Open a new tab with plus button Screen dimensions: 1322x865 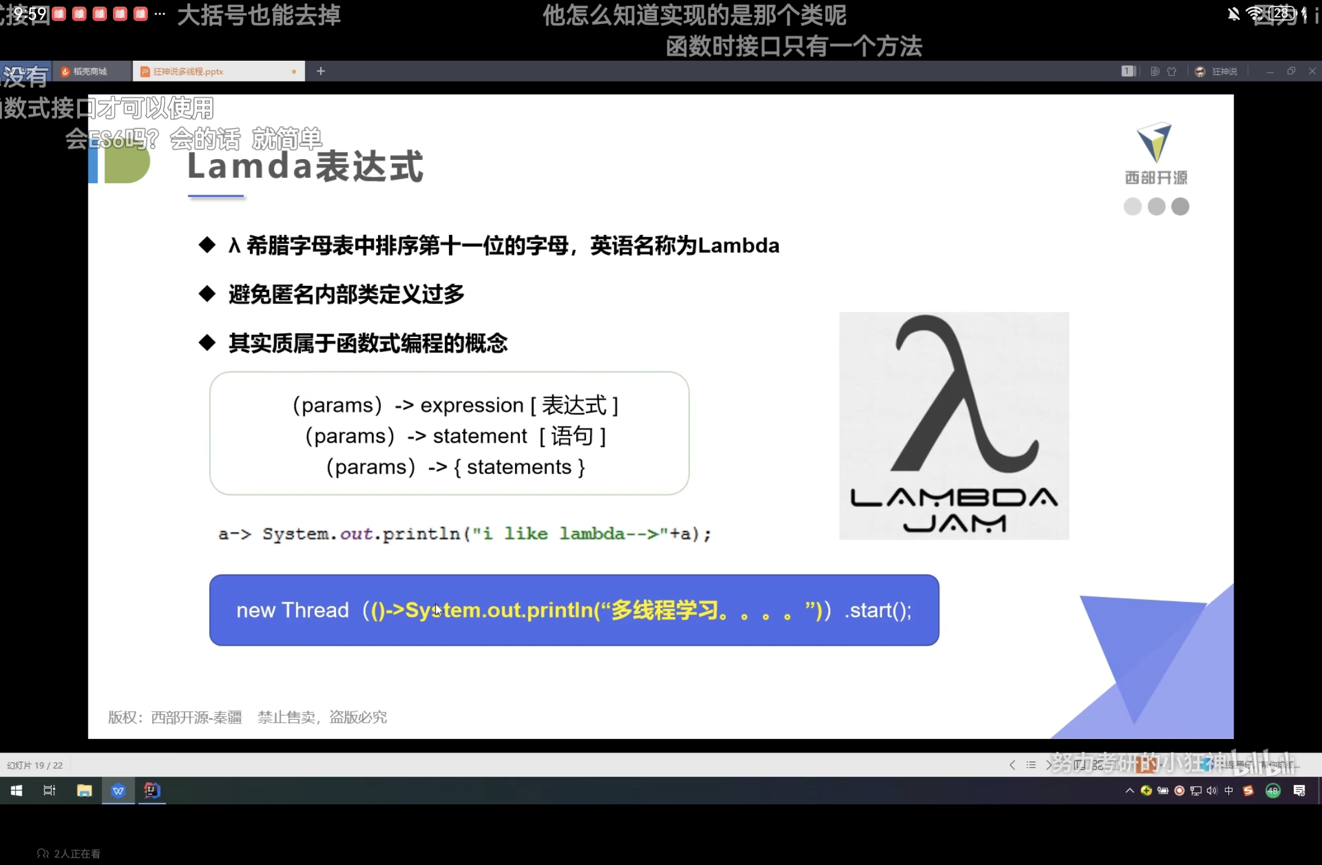point(321,71)
